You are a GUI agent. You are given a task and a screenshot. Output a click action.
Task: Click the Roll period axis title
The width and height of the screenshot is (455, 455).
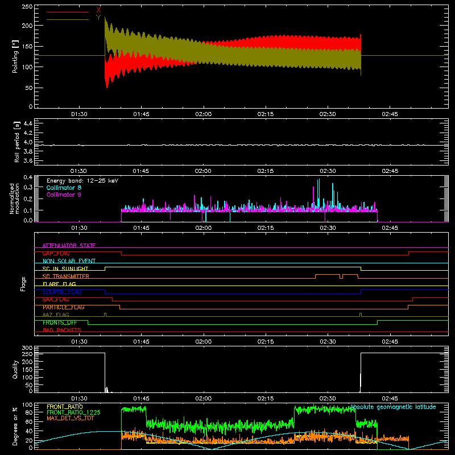pos(17,142)
